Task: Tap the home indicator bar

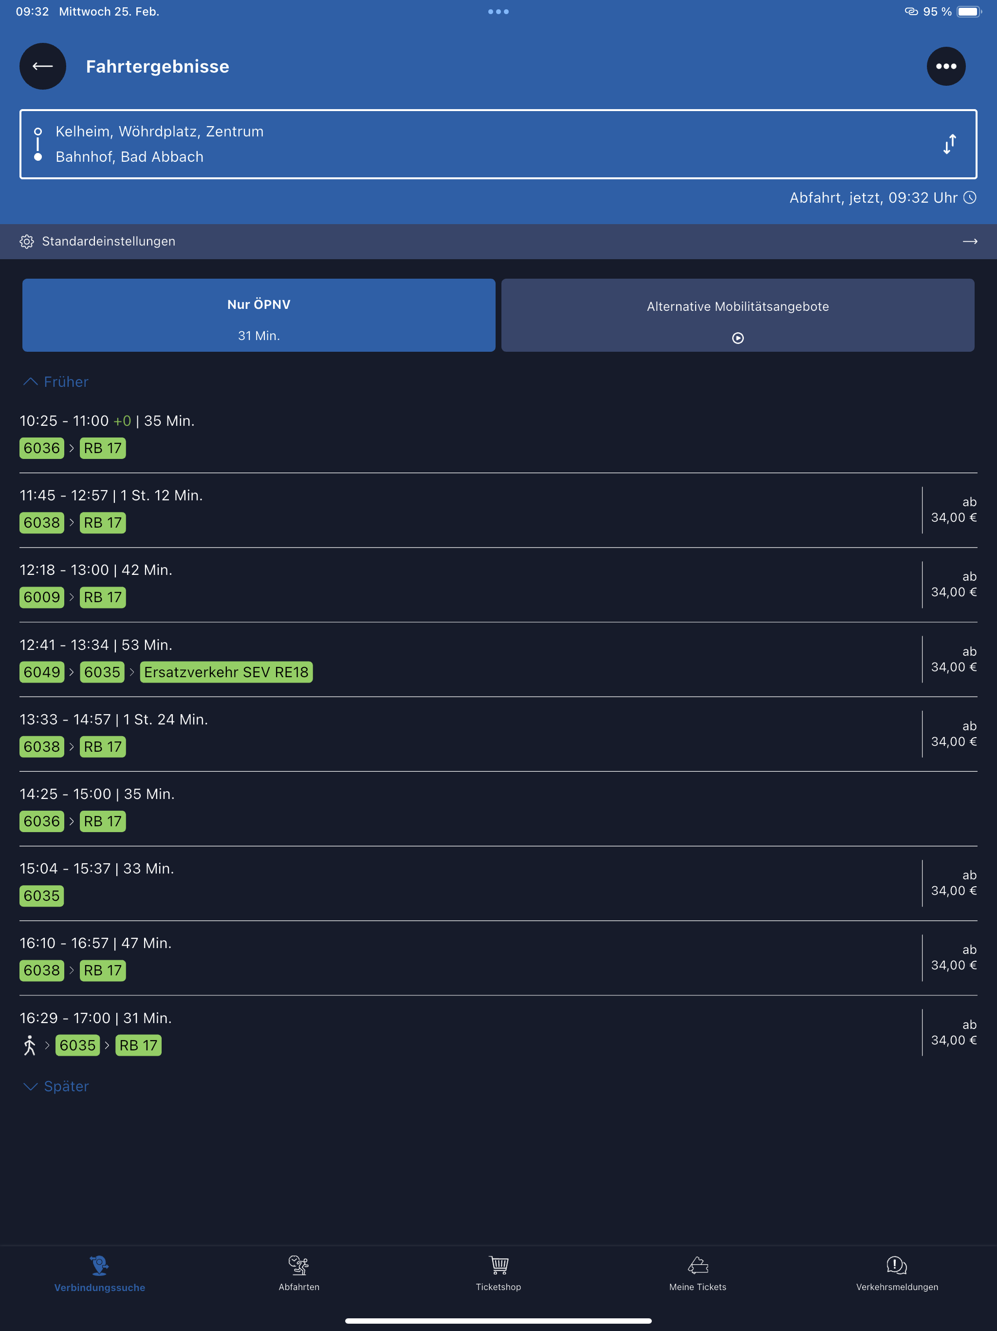Action: (498, 1321)
